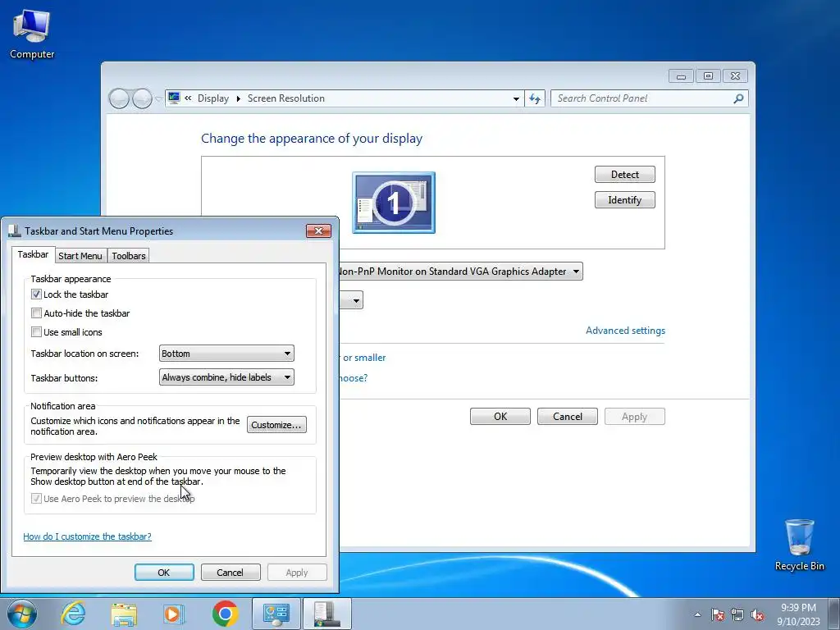Close the Screen Resolution window
Image resolution: width=840 pixels, height=630 pixels.
click(x=735, y=76)
